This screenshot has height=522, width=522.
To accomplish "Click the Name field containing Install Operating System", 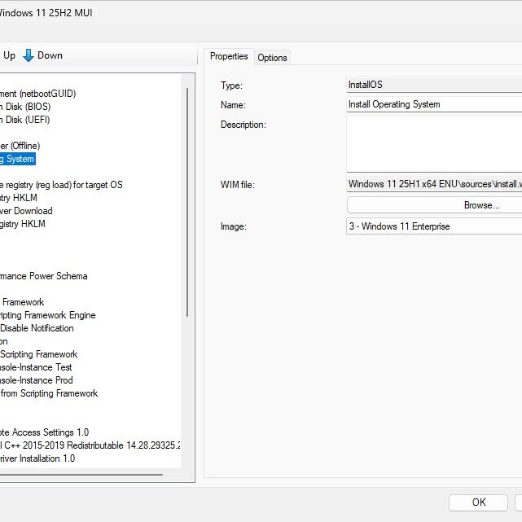I will pyautogui.click(x=434, y=104).
